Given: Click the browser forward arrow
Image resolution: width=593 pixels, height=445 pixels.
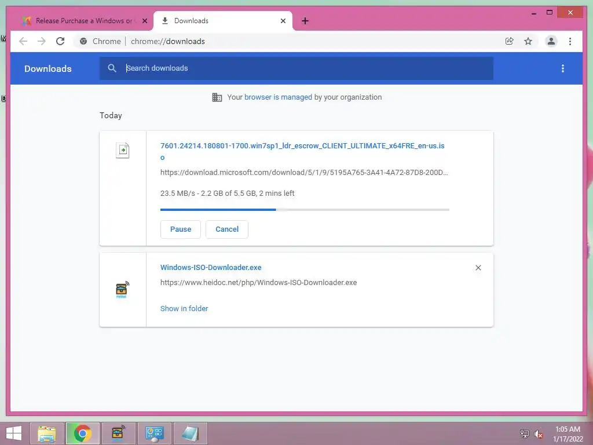Looking at the screenshot, I should (x=42, y=41).
